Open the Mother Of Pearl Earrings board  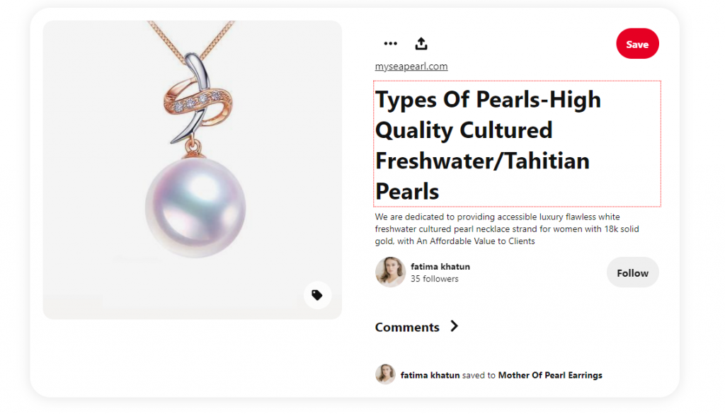(x=550, y=375)
